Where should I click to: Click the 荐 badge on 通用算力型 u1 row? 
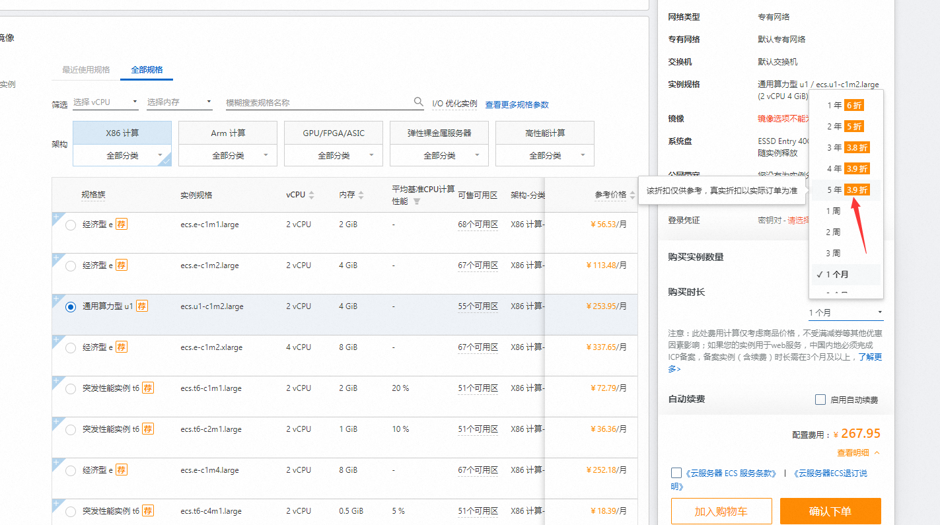coord(142,306)
